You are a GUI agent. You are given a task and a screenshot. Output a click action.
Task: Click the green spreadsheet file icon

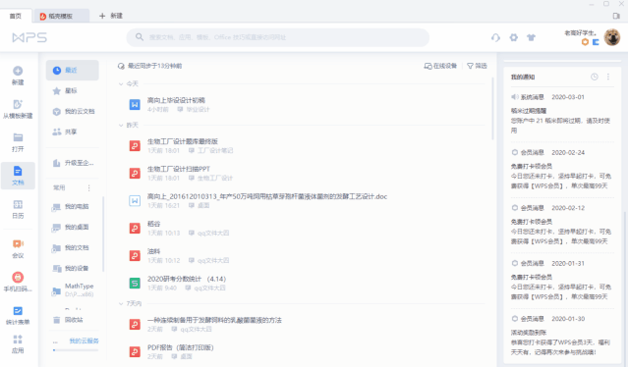(135, 283)
